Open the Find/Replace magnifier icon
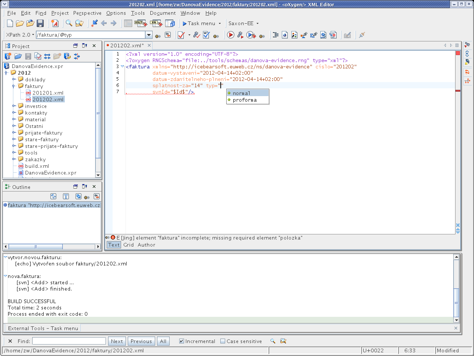Viewport: 474px width, 356px height. 69,23
